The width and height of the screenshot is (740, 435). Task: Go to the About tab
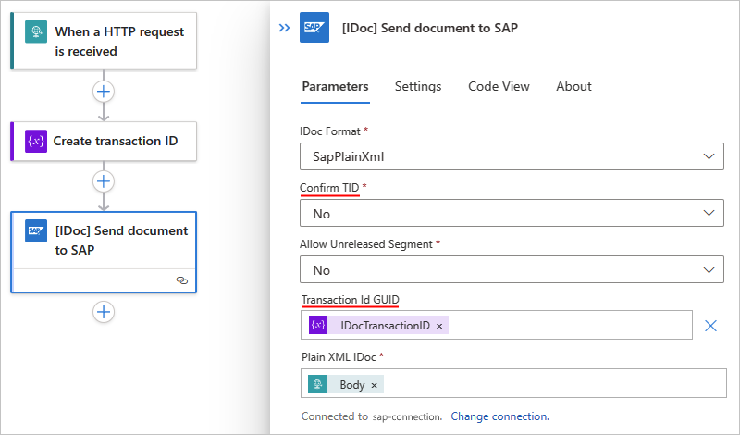(573, 86)
